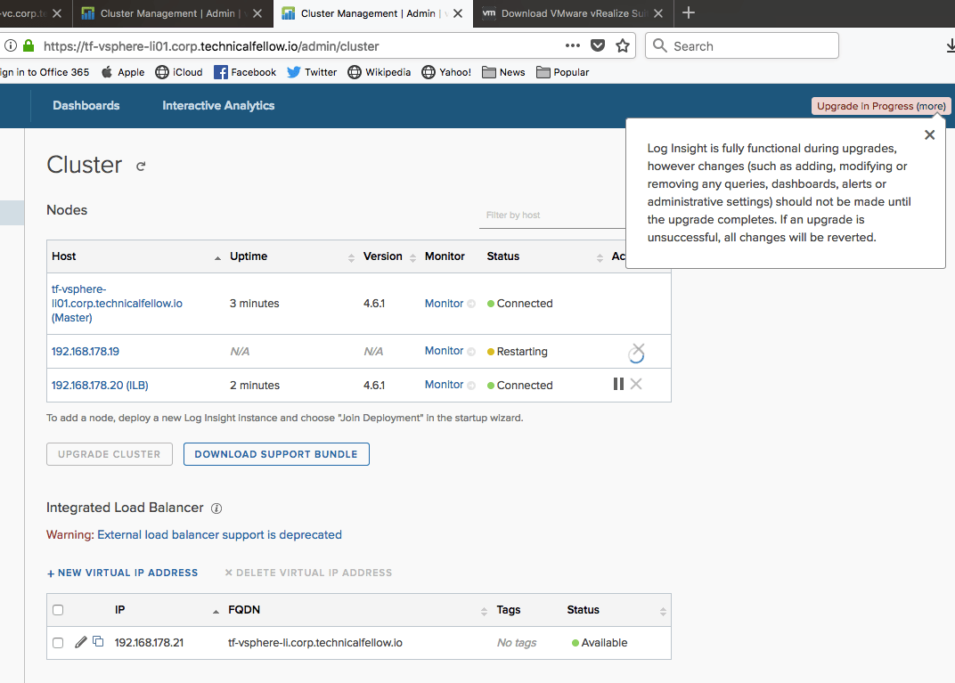Click the Upgrade Cluster button
The height and width of the screenshot is (683, 955).
[110, 454]
